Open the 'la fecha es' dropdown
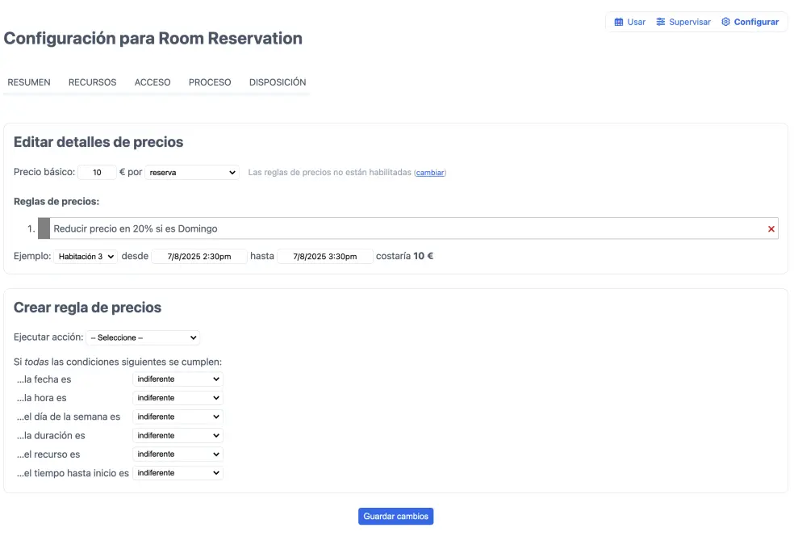The height and width of the screenshot is (536, 794). tap(178, 379)
